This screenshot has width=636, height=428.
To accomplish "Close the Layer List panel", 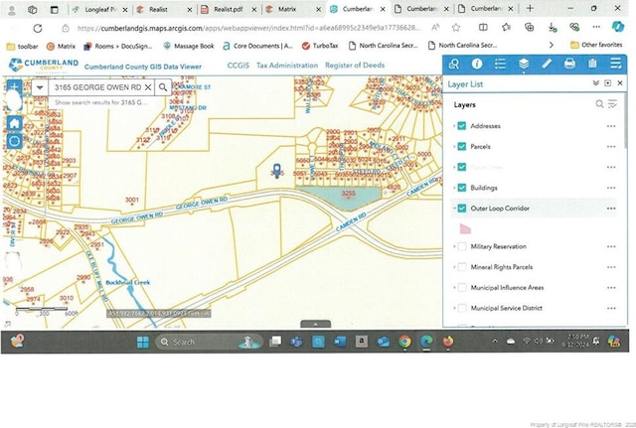I will click(620, 83).
